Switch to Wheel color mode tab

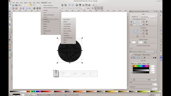pos(144,64)
